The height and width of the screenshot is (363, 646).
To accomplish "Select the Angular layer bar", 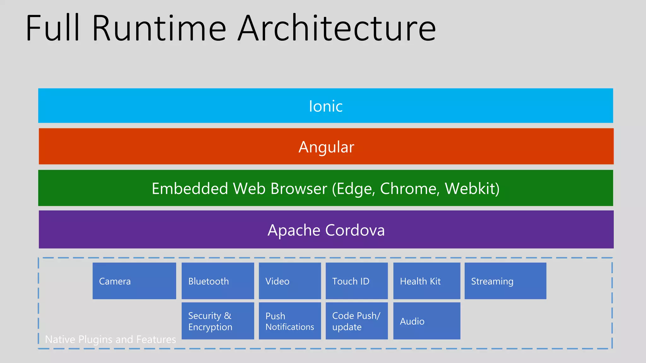I will tap(326, 147).
